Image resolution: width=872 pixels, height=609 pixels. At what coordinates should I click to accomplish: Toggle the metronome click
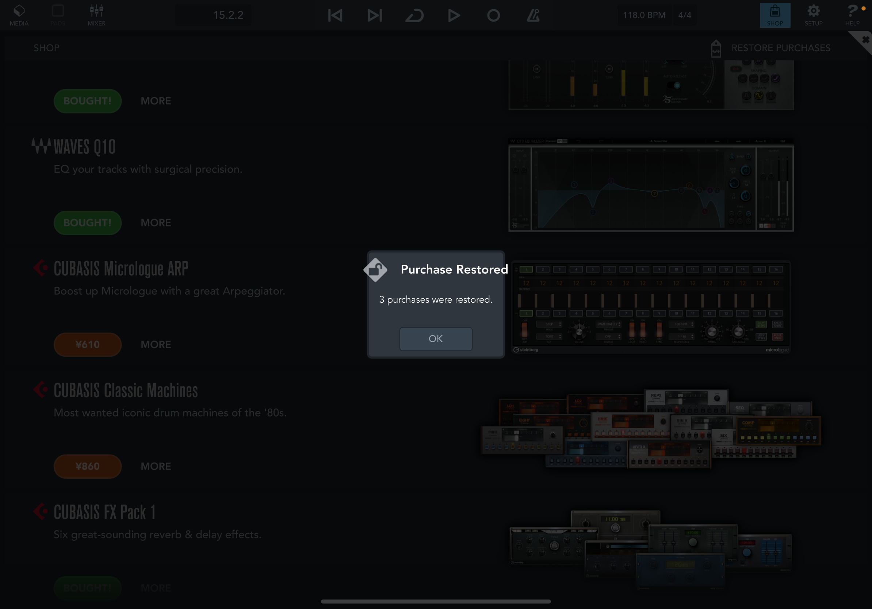point(533,15)
